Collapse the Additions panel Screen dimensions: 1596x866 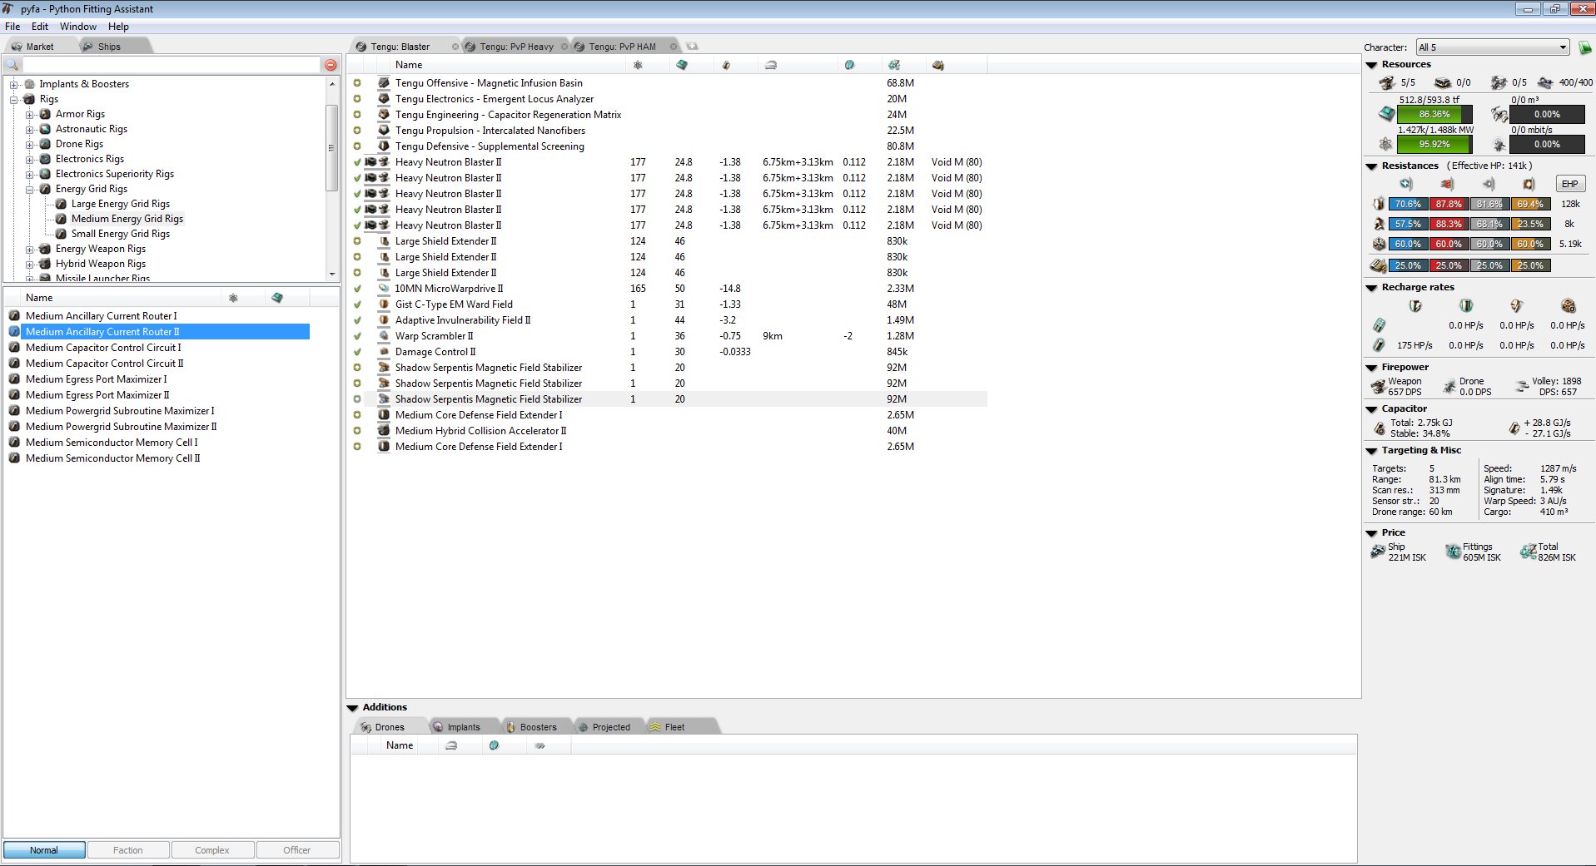pos(352,708)
